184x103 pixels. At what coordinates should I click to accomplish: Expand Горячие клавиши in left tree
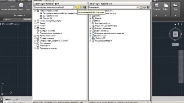(x=35, y=38)
